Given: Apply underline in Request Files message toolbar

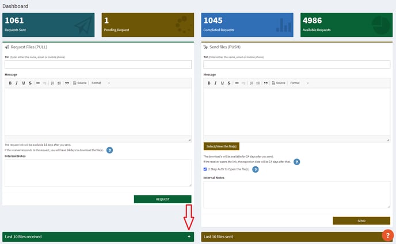Looking at the screenshot, I should pyautogui.click(x=24, y=83).
